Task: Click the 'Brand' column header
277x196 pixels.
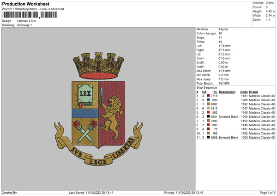Action: (x=253, y=92)
